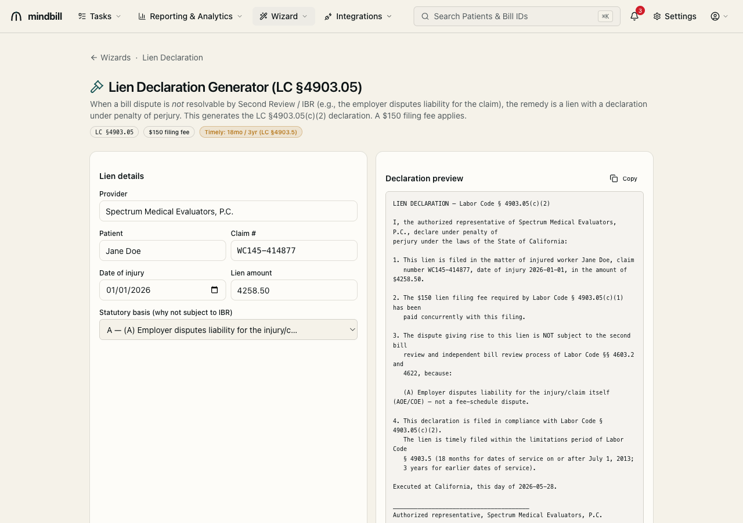
Task: Click the "Declaration preview" heading
Action: pyautogui.click(x=424, y=178)
